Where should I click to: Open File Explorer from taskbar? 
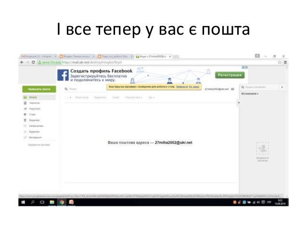52,202
